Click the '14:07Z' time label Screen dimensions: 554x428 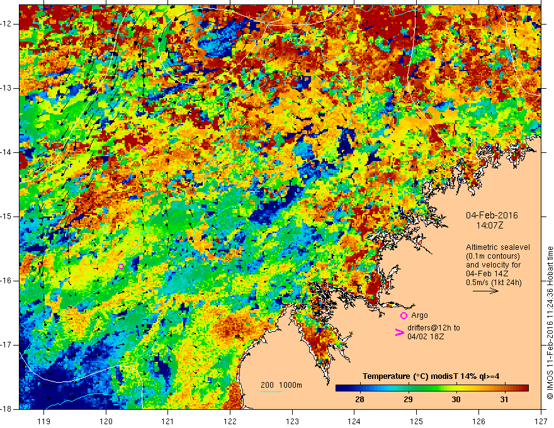[489, 225]
